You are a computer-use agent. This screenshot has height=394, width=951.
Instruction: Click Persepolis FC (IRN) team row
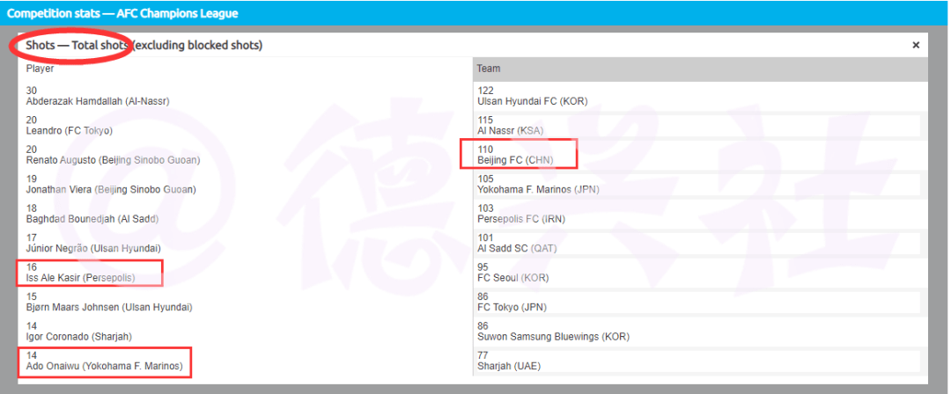[x=701, y=214]
